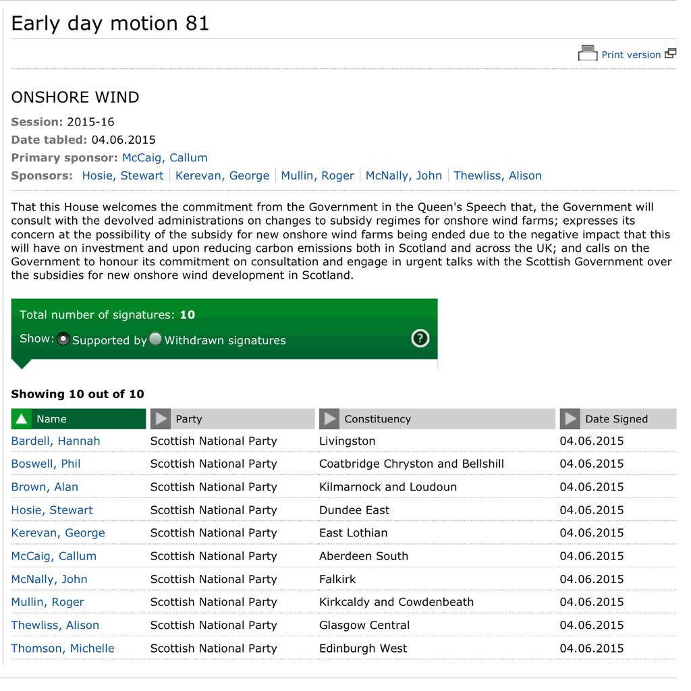691x691 pixels.
Task: Click the printer icon
Action: [588, 53]
